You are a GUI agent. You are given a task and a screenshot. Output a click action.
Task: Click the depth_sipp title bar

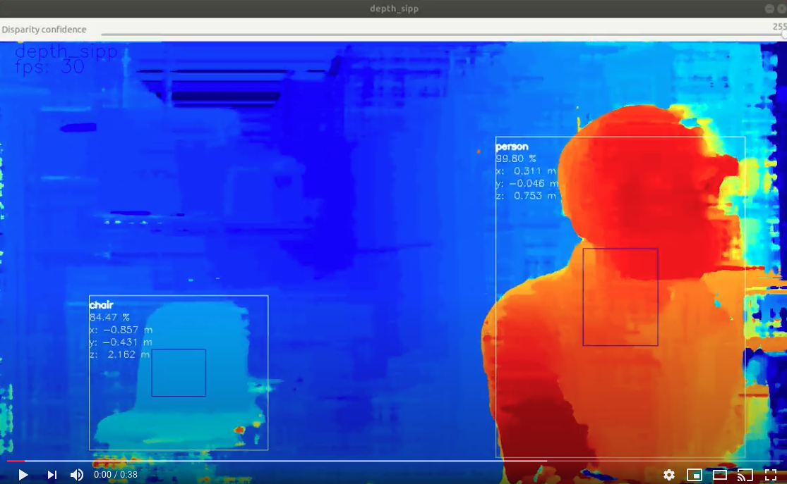tap(393, 8)
